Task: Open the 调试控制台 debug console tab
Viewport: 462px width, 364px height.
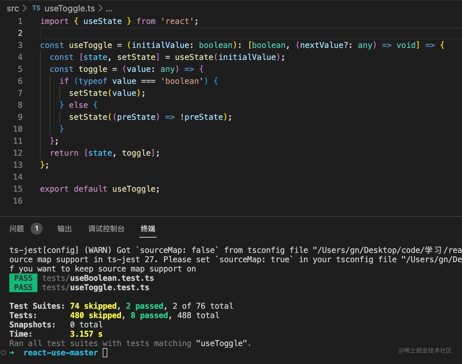Action: (x=106, y=229)
